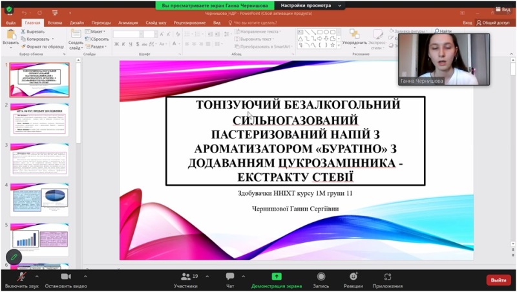
Task: Open Направление текста dropdown
Action: (x=258, y=32)
